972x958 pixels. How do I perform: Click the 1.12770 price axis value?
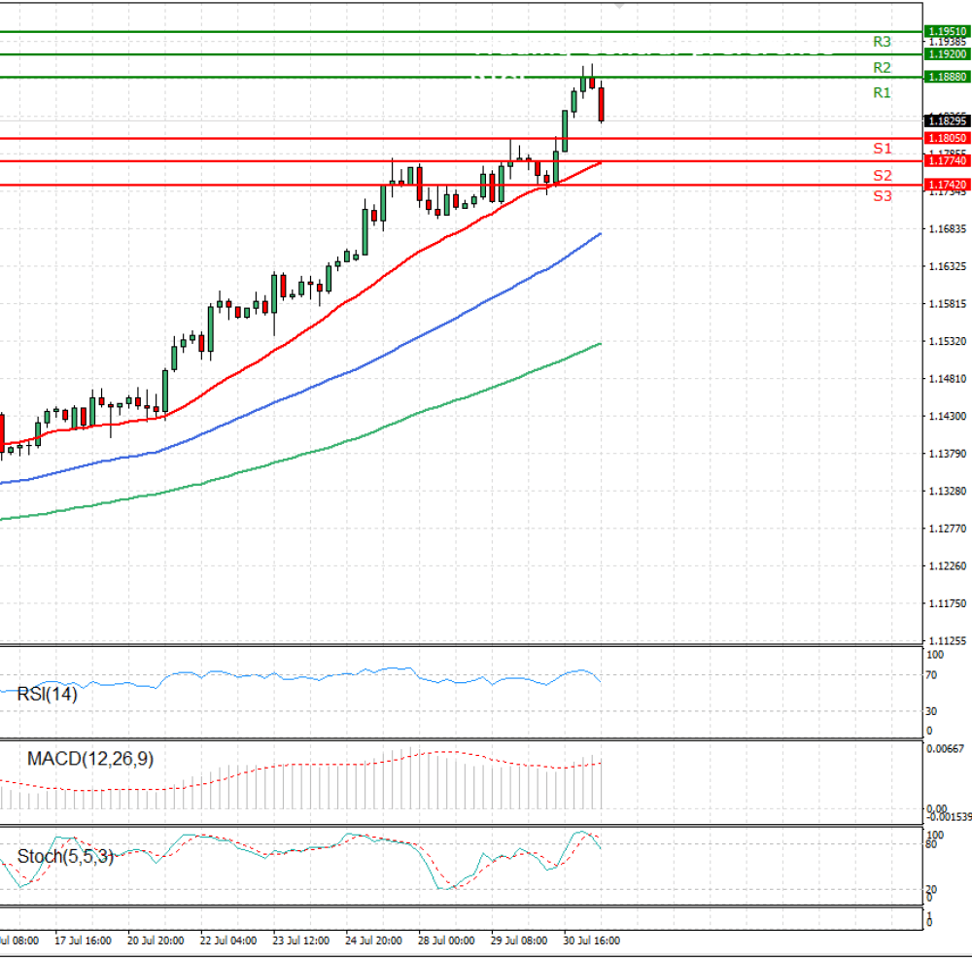[947, 529]
